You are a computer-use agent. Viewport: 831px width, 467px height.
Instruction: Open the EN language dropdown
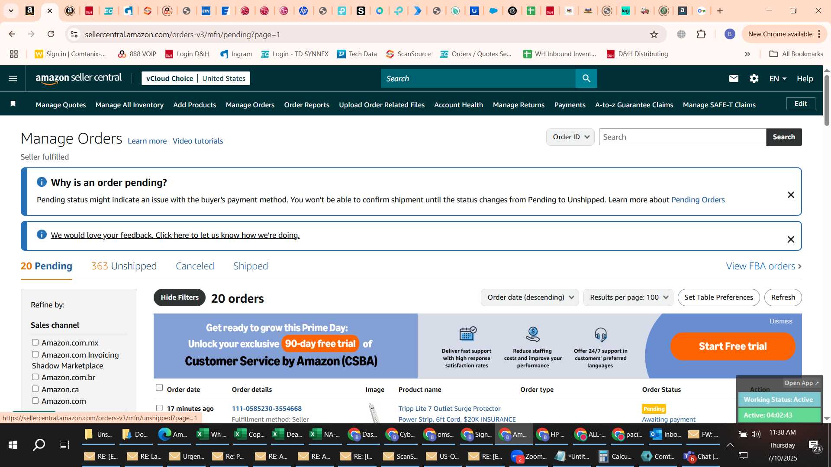pyautogui.click(x=778, y=78)
